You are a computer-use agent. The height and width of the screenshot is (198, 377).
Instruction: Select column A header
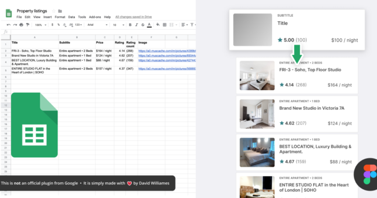(35, 37)
